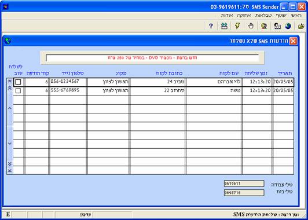Click the שם לקוח column header
This screenshot has width=308, height=220.
click(229, 74)
